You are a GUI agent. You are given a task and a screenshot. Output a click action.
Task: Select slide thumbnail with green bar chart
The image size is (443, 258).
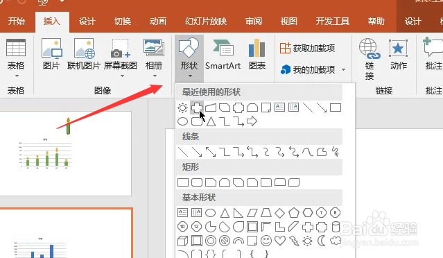click(66, 153)
